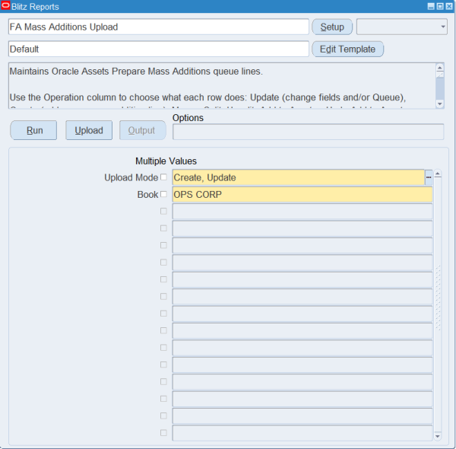The height and width of the screenshot is (449, 456).
Task: Click the Upload button
Action: (x=89, y=130)
